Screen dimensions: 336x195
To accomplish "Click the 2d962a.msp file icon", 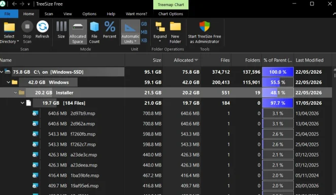I will (36, 123).
